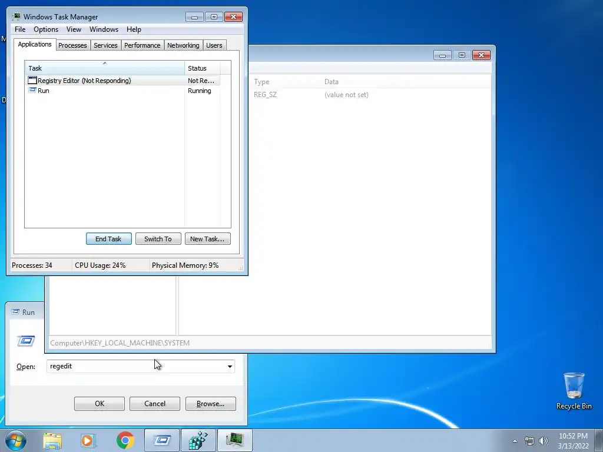This screenshot has height=452, width=603.
Task: Click the Run task row icon
Action: (x=32, y=90)
